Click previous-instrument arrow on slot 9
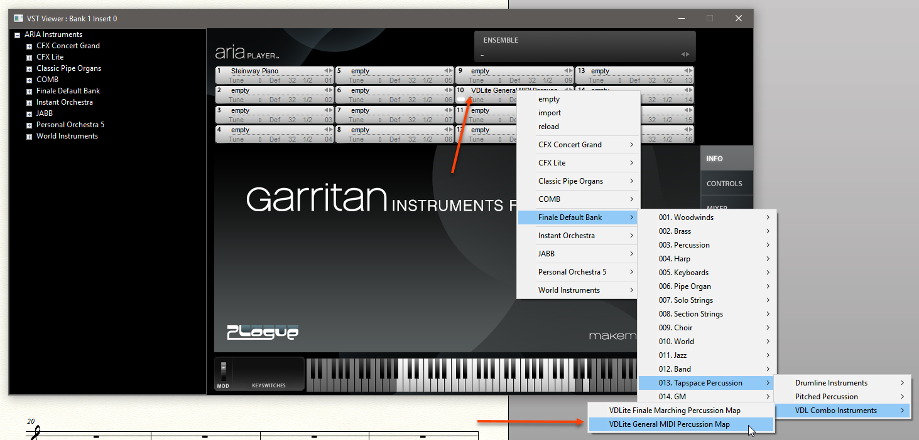Image resolution: width=919 pixels, height=440 pixels. click(x=565, y=71)
